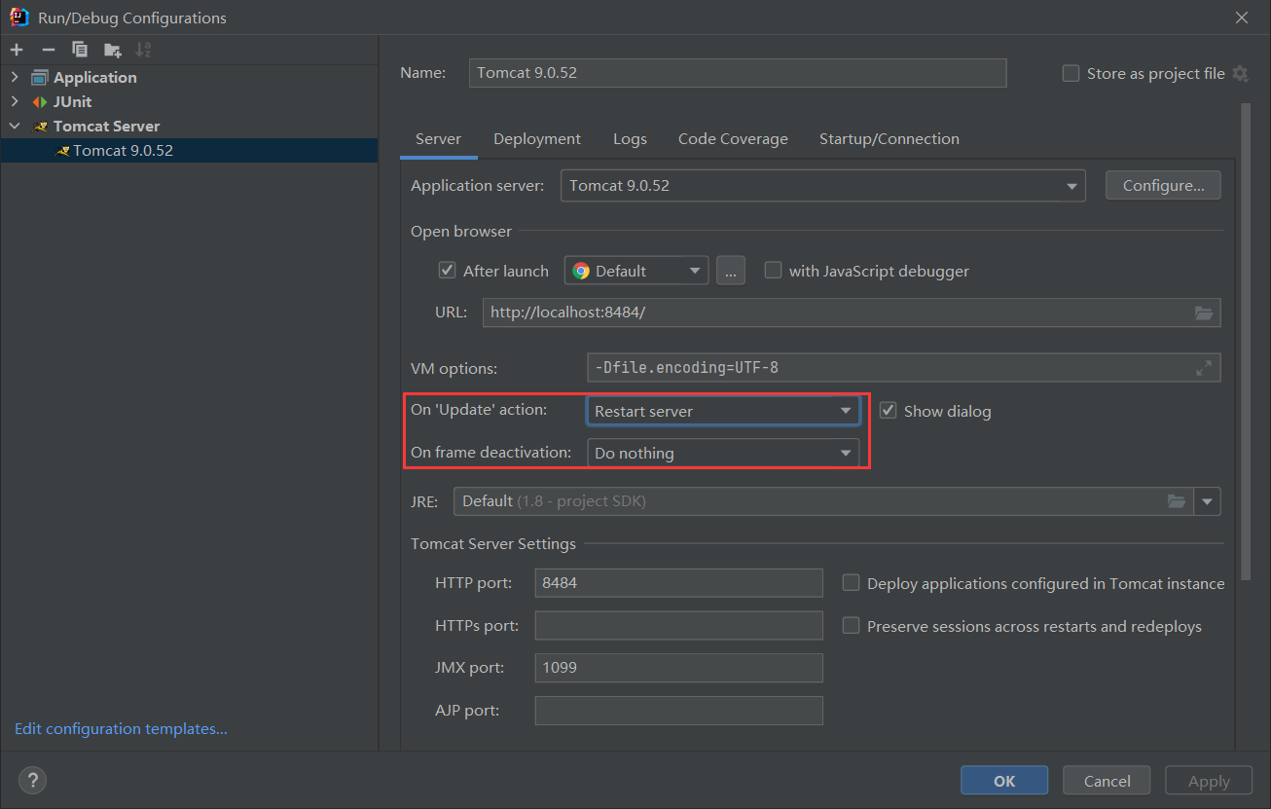Click the HTTPs port field
Image resolution: width=1271 pixels, height=809 pixels.
point(679,625)
